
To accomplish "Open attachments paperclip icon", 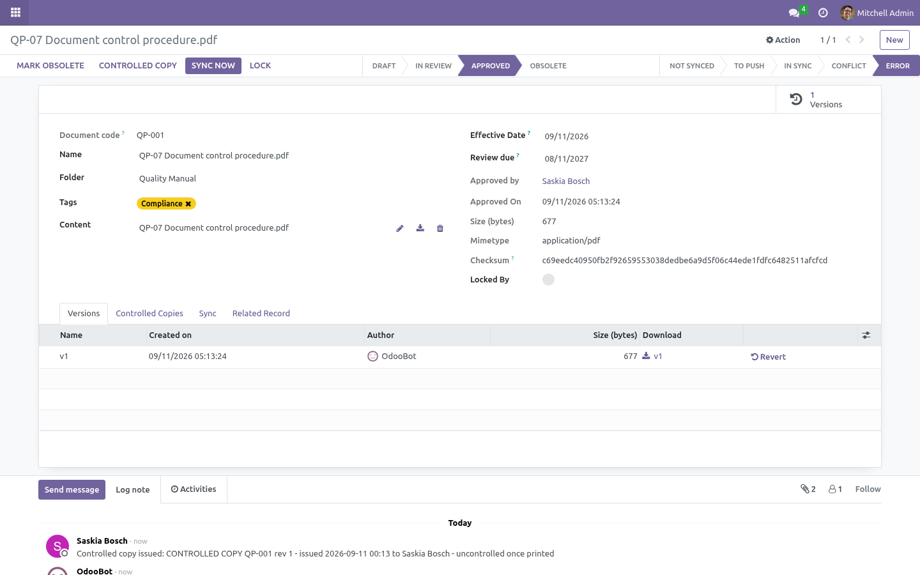I will [808, 489].
